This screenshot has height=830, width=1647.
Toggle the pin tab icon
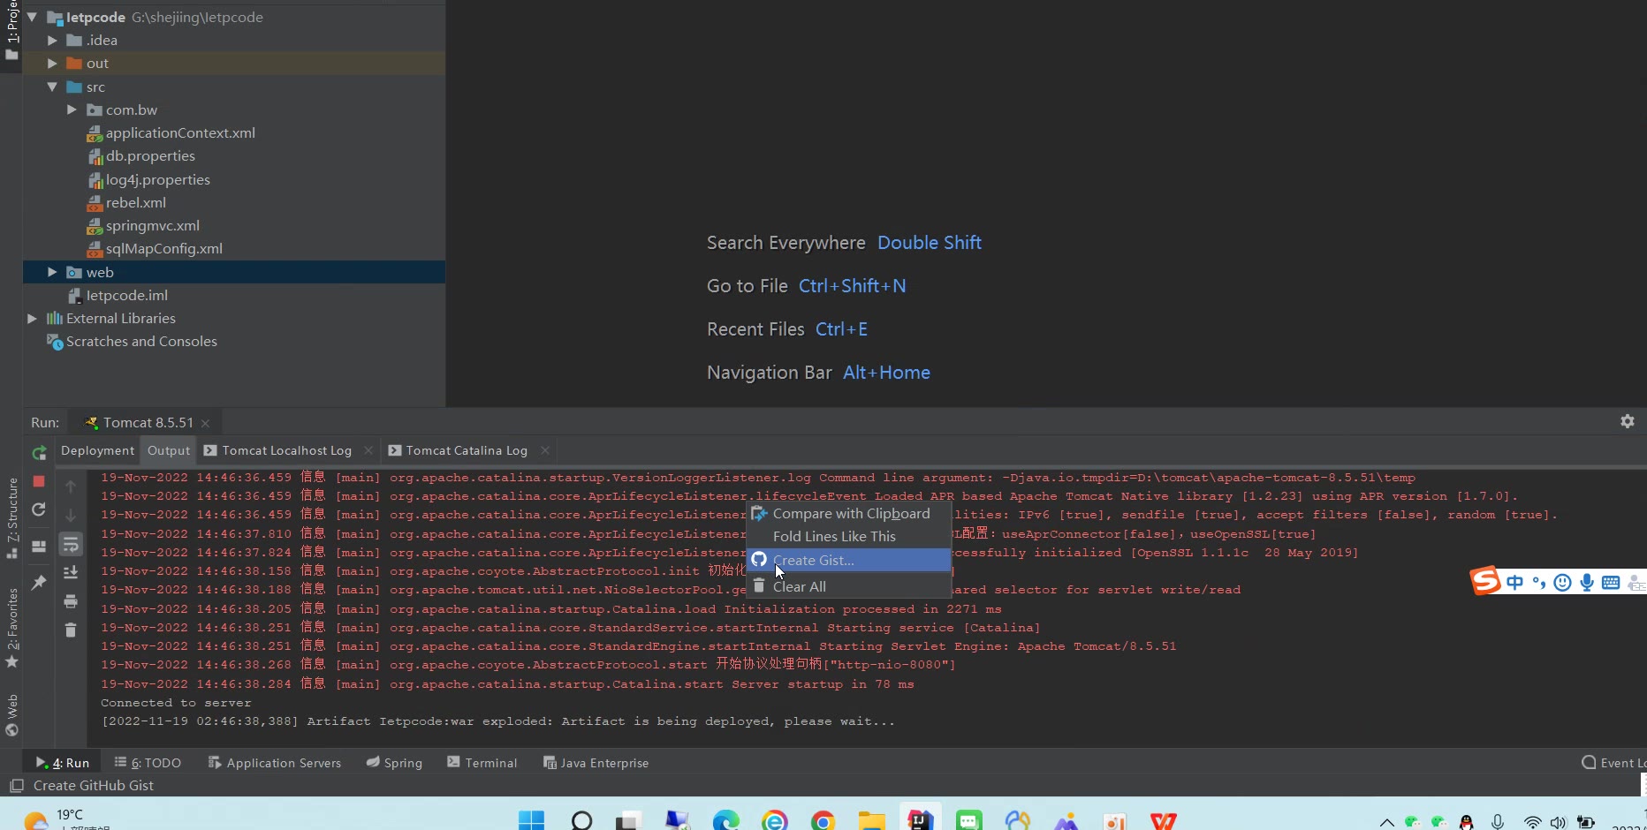[39, 583]
